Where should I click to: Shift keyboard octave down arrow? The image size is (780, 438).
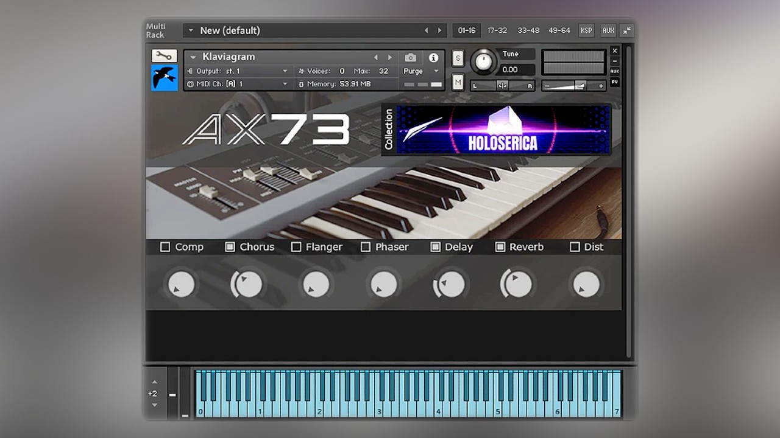pyautogui.click(x=154, y=405)
